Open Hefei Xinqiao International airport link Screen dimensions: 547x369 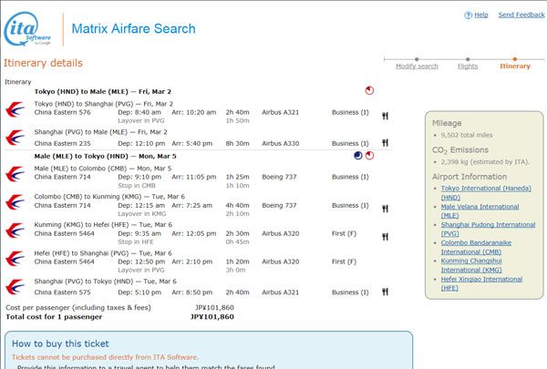tap(481, 283)
